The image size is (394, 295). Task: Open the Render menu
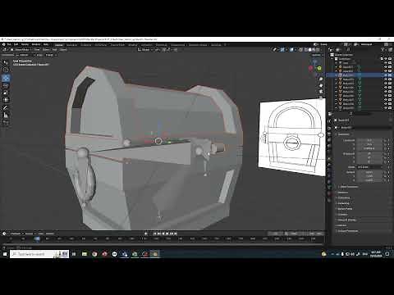(x=25, y=44)
